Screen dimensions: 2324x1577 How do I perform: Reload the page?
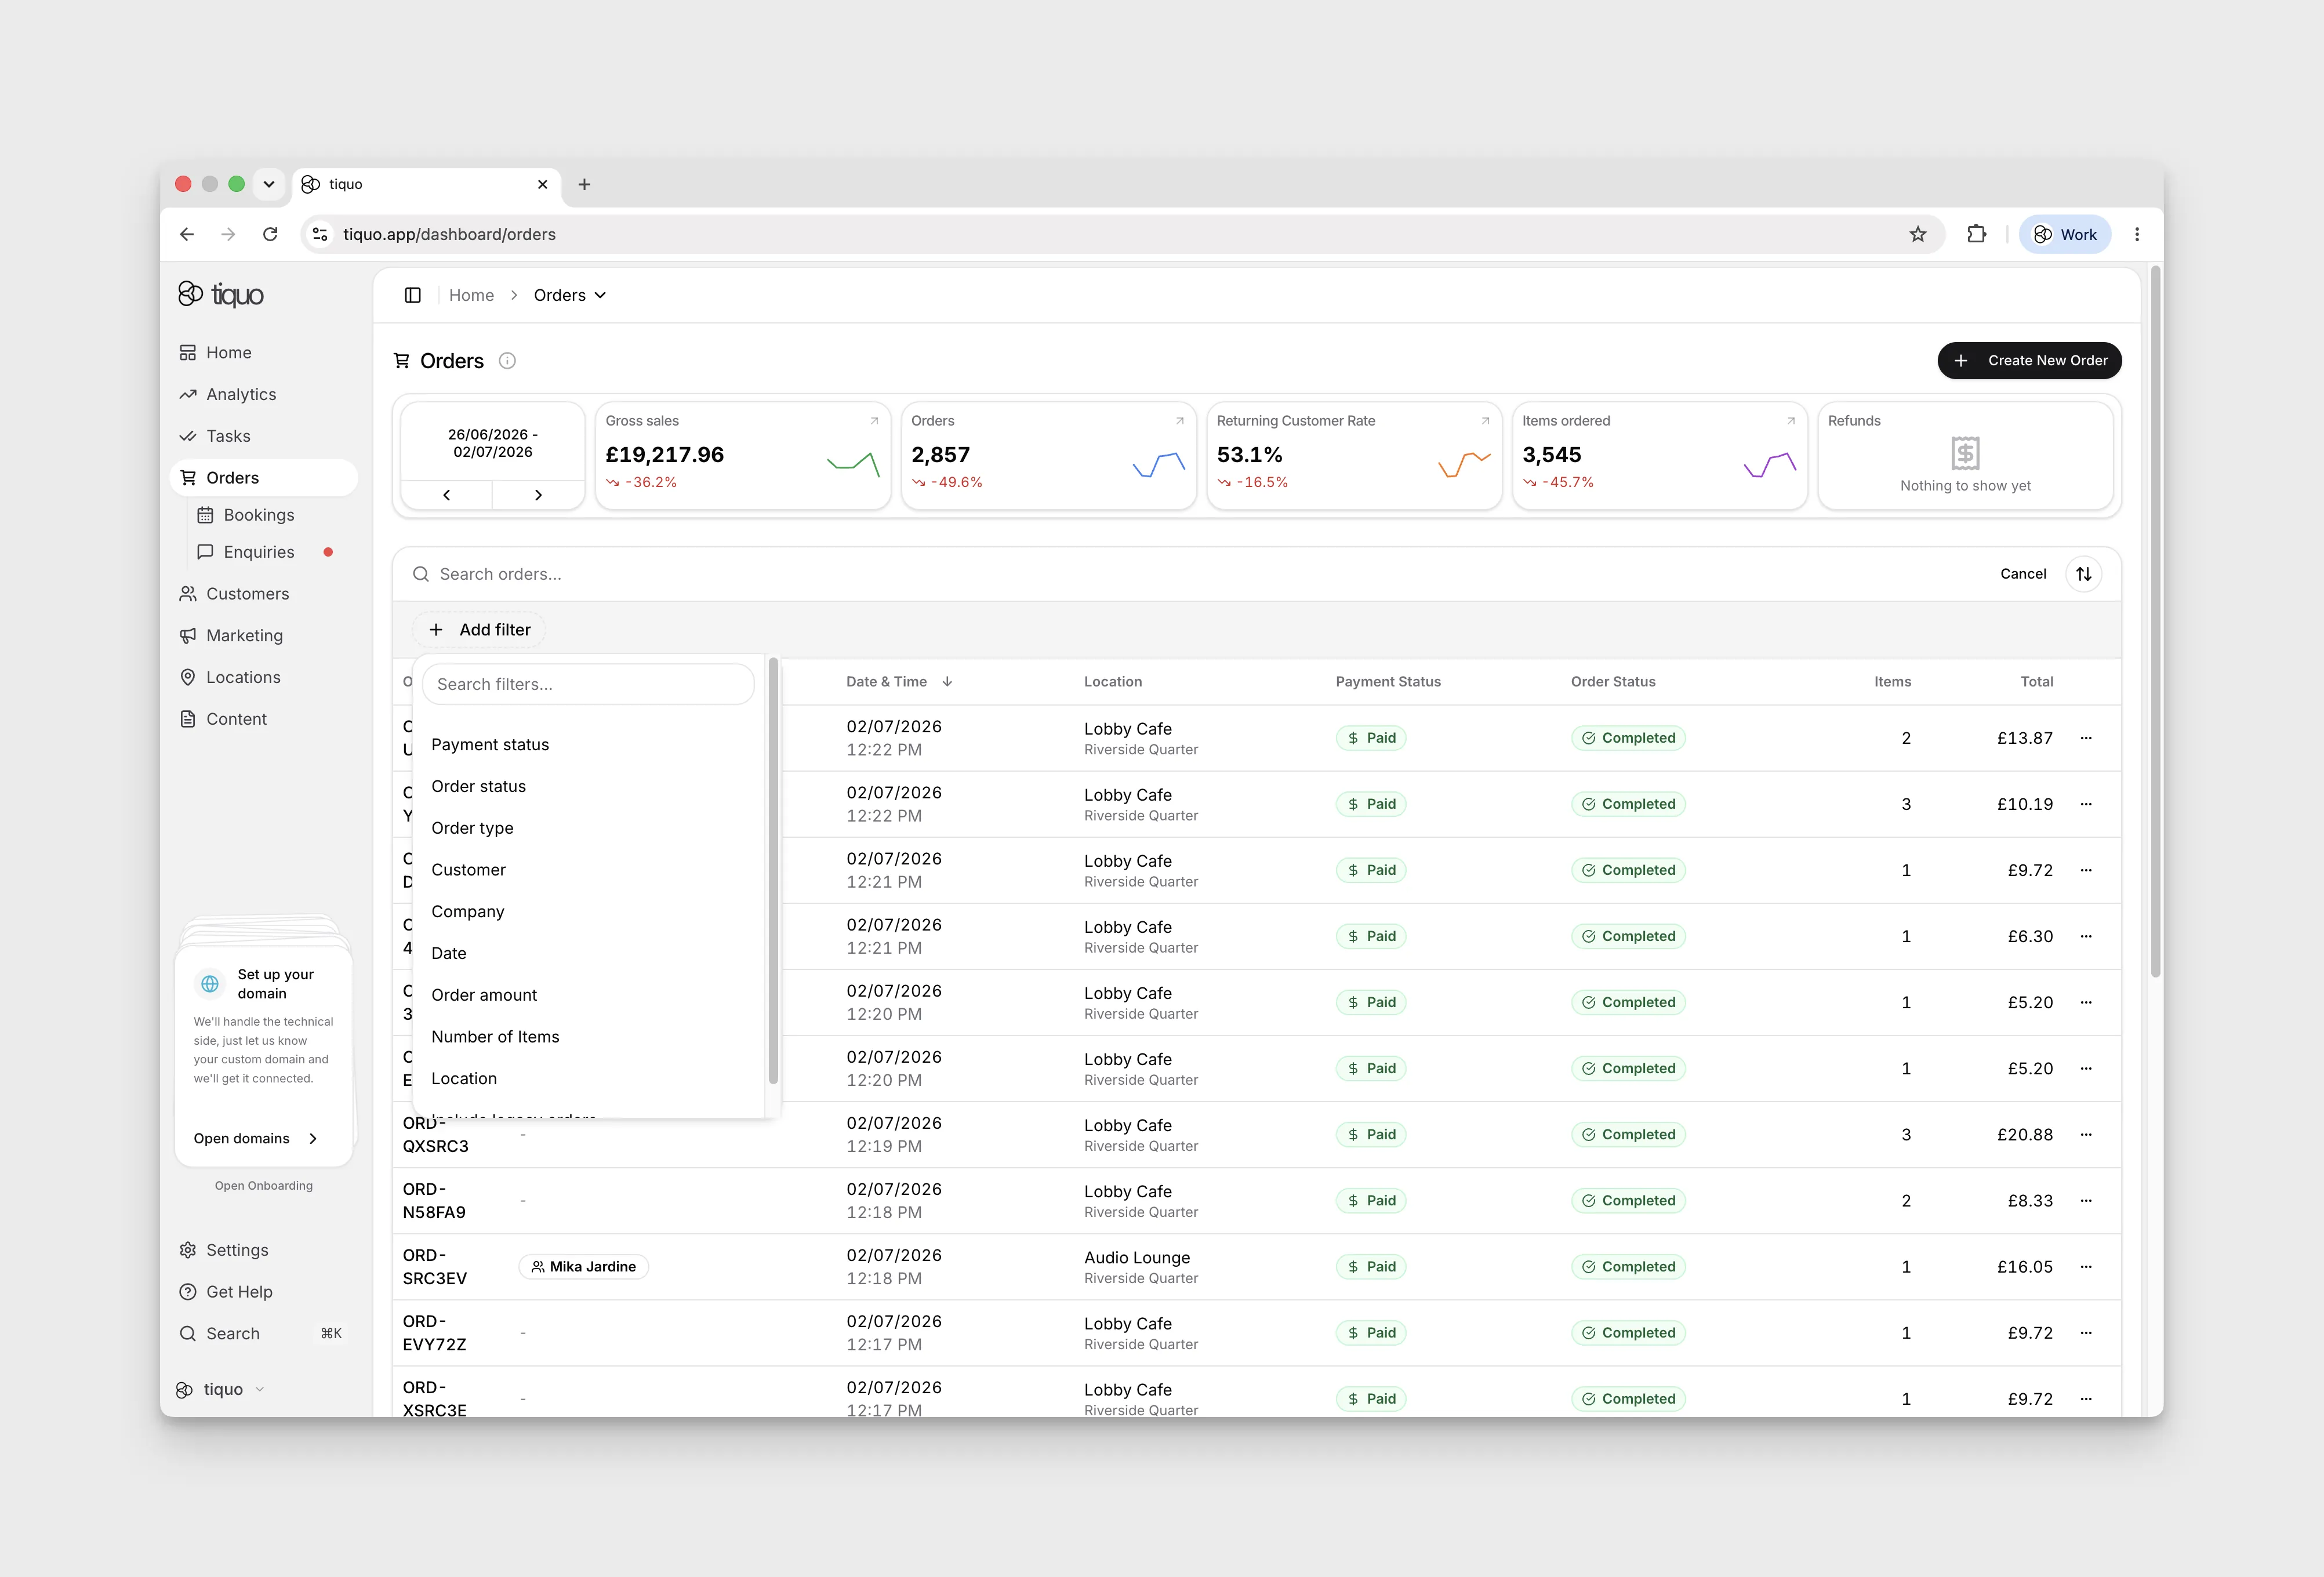point(270,234)
